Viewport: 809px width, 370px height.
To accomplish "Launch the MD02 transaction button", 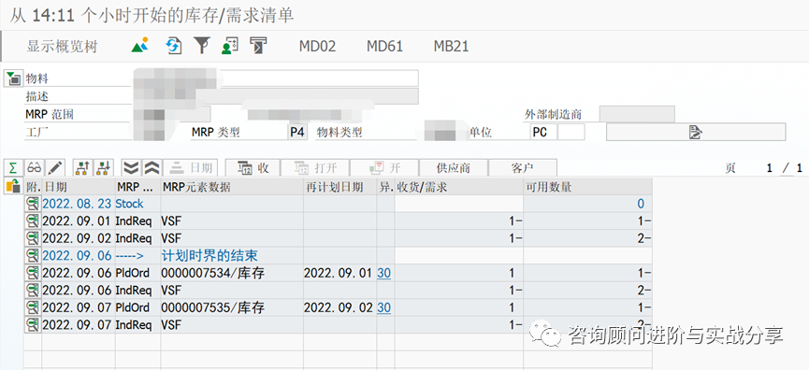I will pos(317,47).
